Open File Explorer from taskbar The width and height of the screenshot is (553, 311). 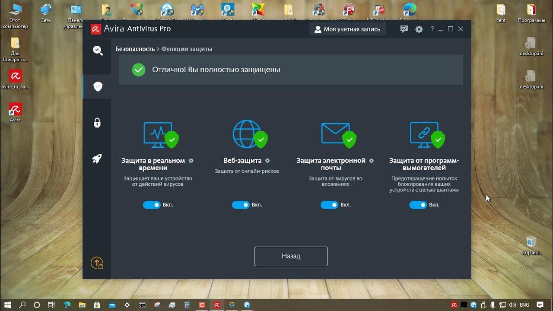(x=82, y=305)
